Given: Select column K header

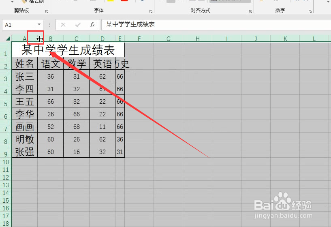Looking at the screenshot, I should point(285,39).
